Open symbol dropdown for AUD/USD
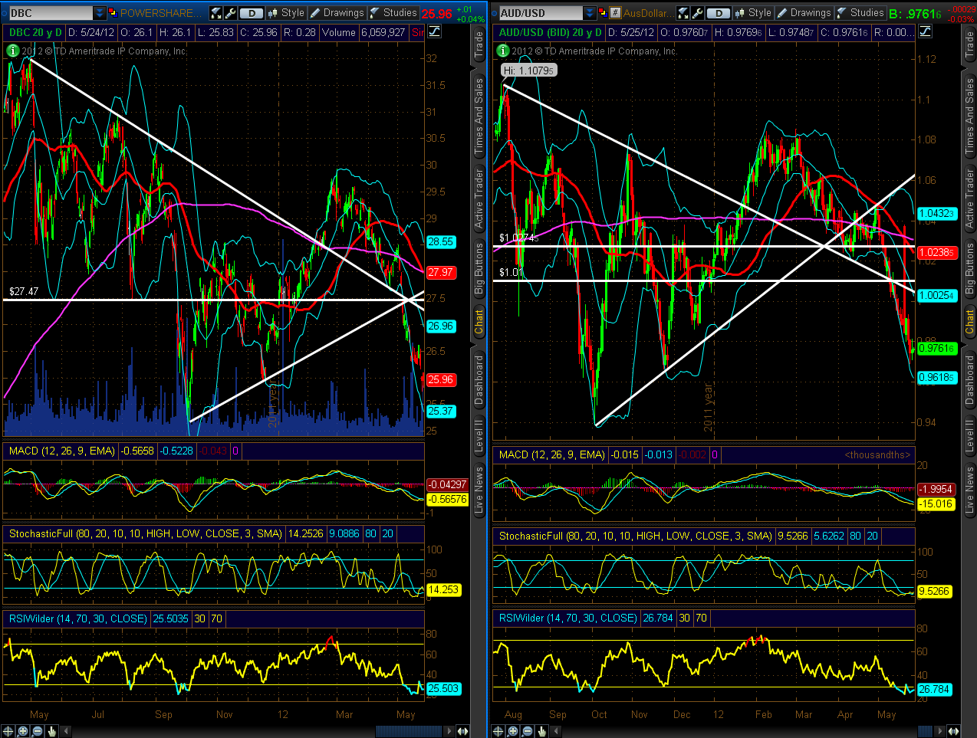 (590, 13)
